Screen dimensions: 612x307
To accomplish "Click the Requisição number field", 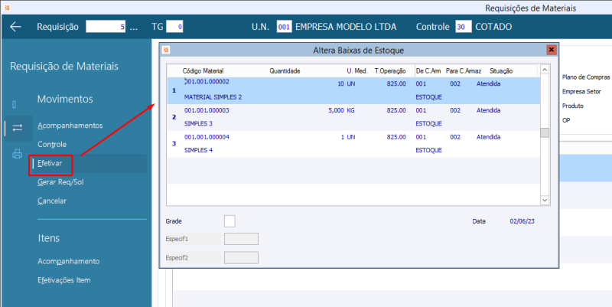I will click(106, 27).
